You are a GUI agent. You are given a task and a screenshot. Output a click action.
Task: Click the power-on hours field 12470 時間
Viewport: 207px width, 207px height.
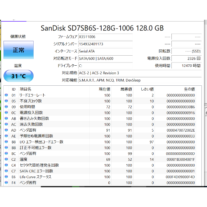[x=187, y=66]
